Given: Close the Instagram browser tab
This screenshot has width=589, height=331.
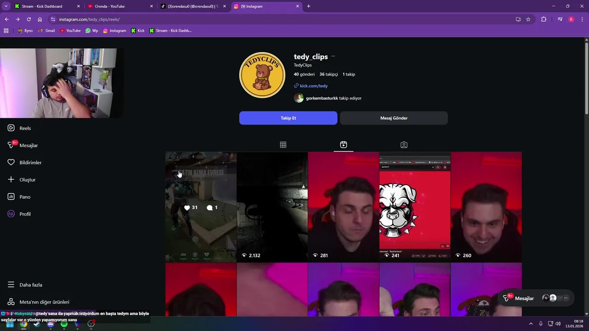Looking at the screenshot, I should [297, 6].
